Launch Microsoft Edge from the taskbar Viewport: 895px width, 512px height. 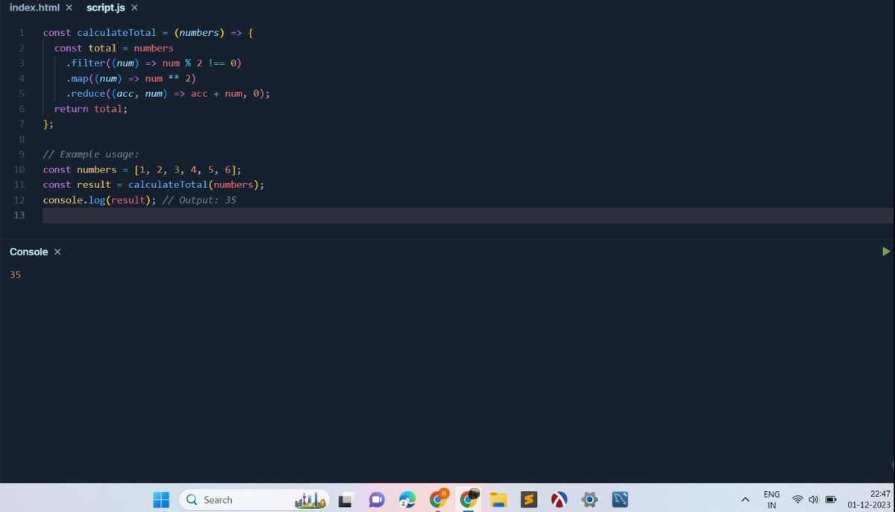(407, 499)
